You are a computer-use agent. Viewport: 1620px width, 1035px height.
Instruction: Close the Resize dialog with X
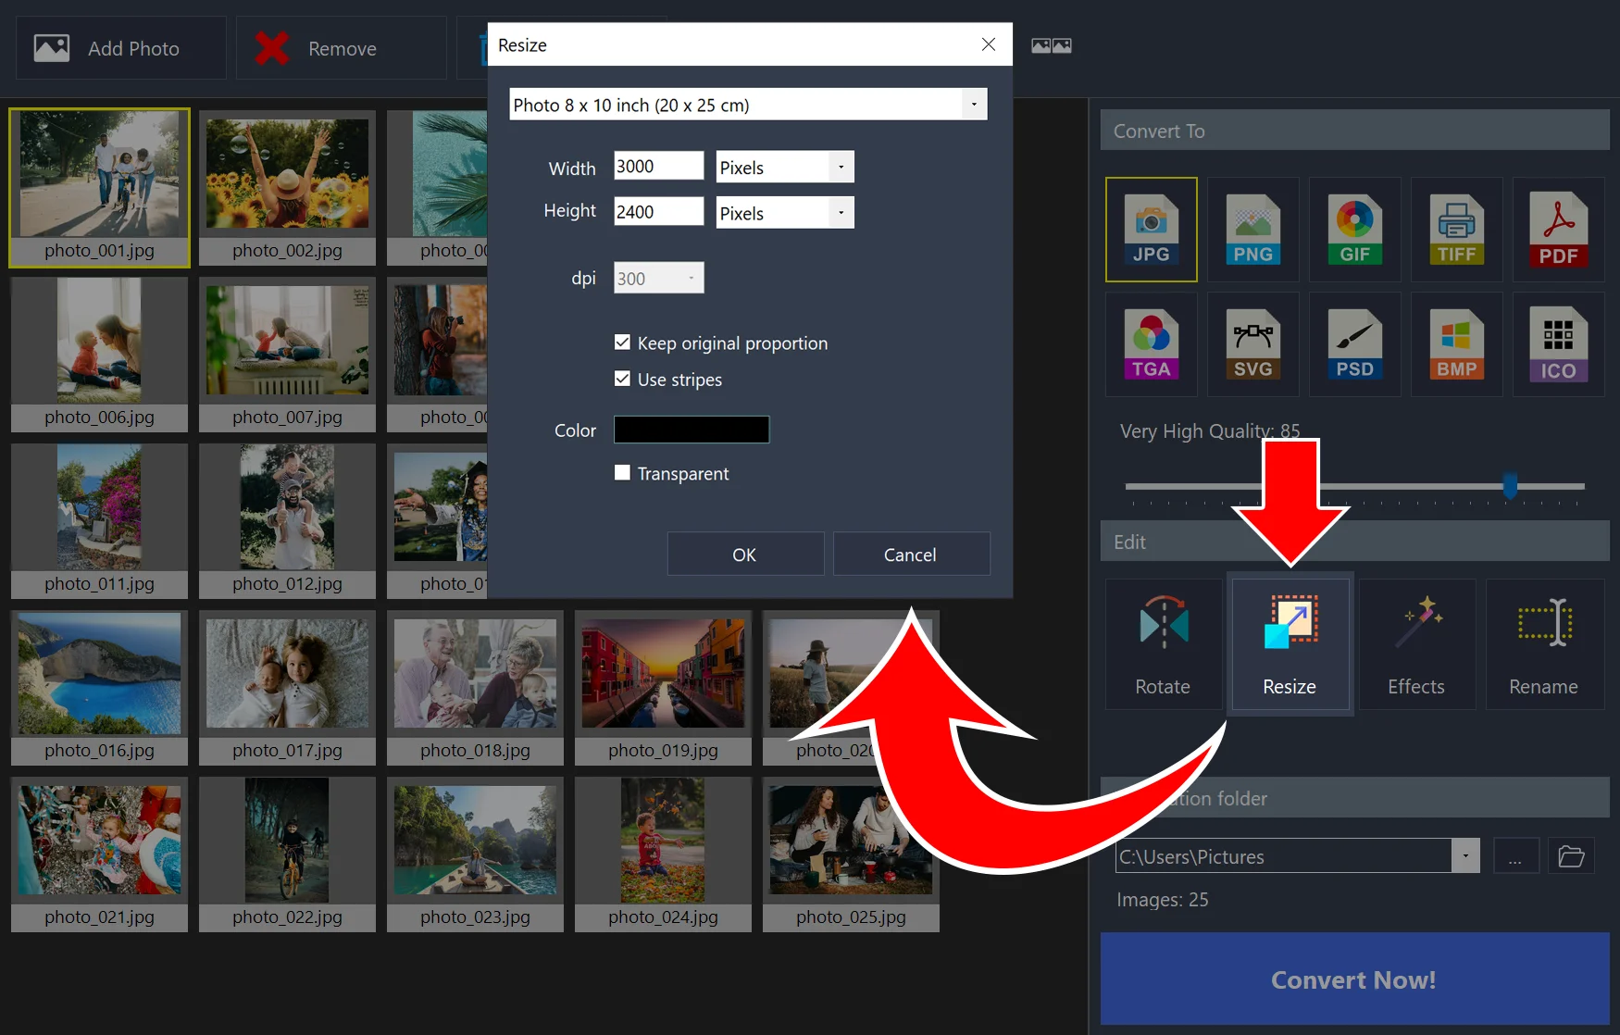click(x=989, y=44)
